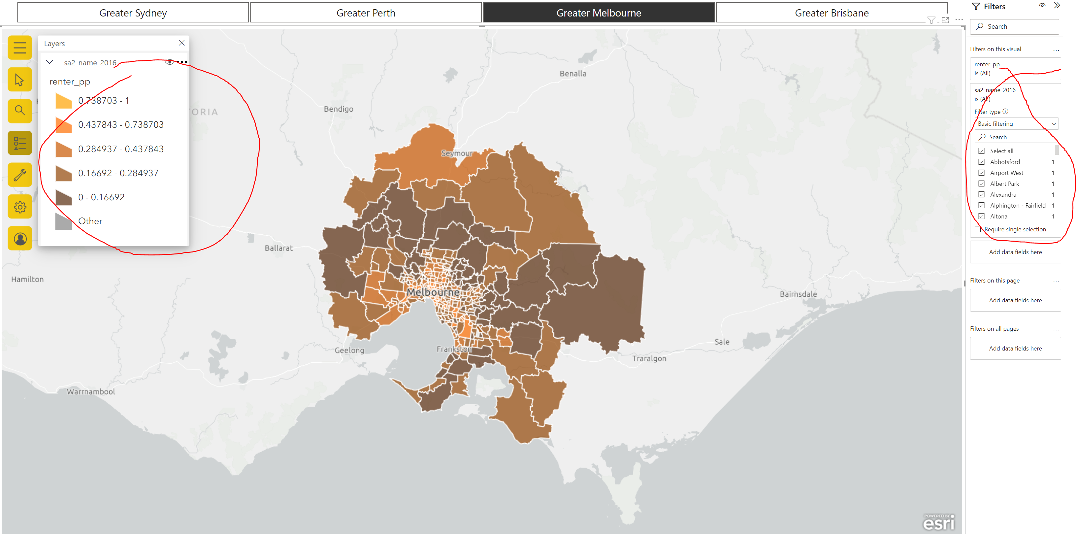Uncheck Abbotsford in the sa2_name_2016 filter

coord(981,162)
